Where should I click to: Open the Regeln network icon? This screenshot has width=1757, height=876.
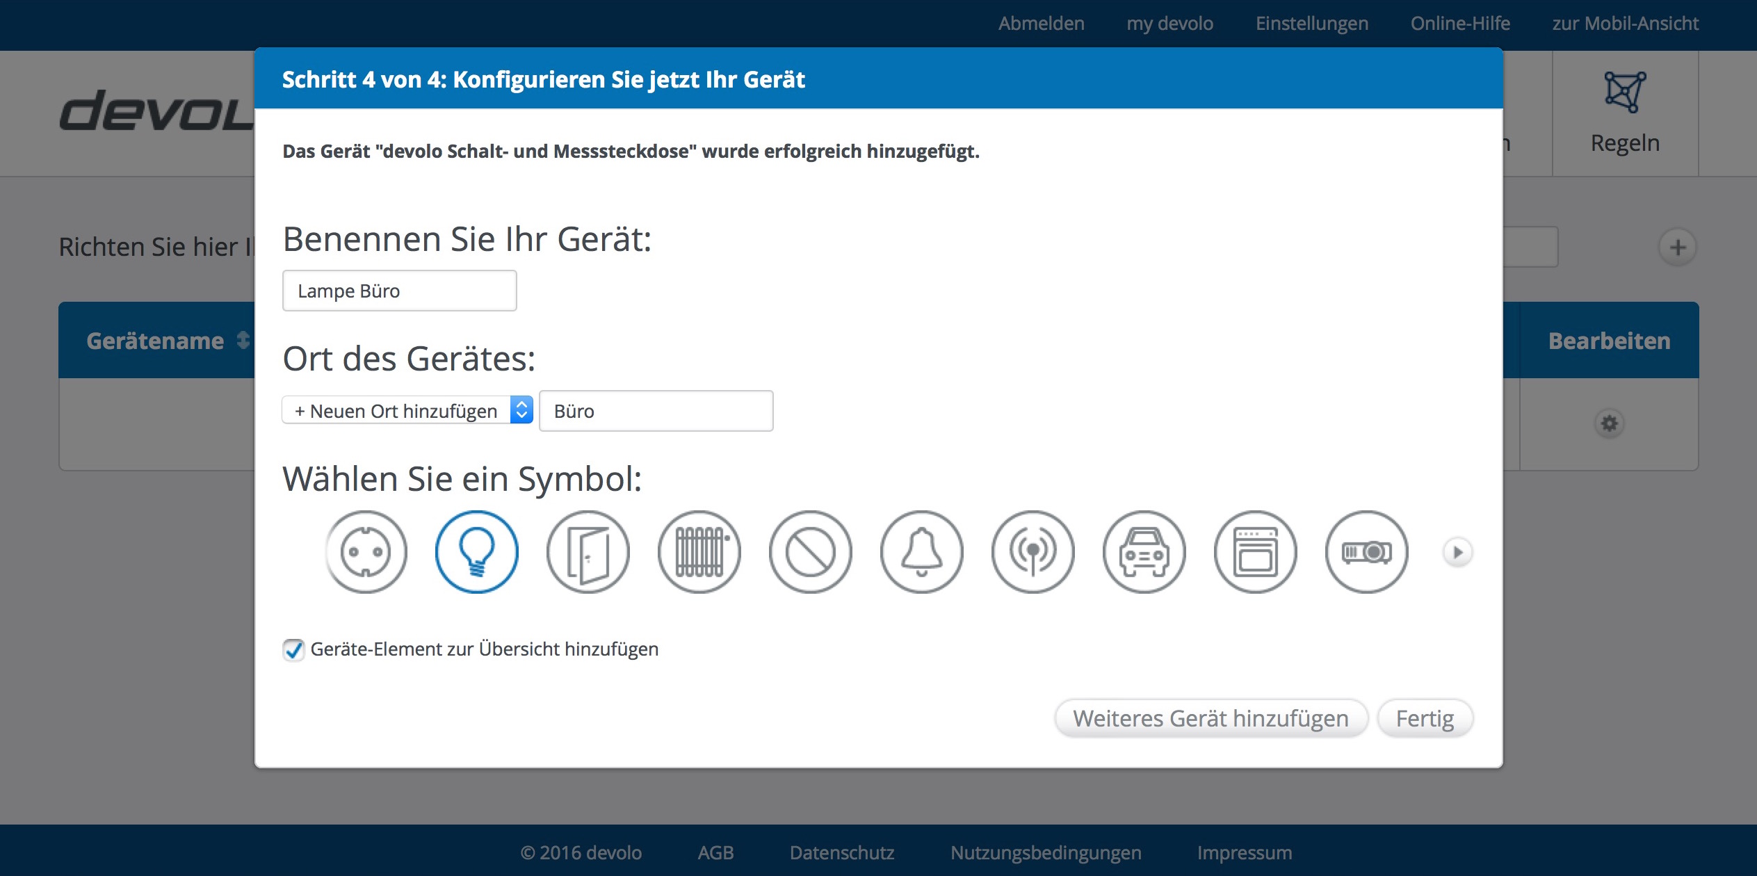pos(1625,92)
